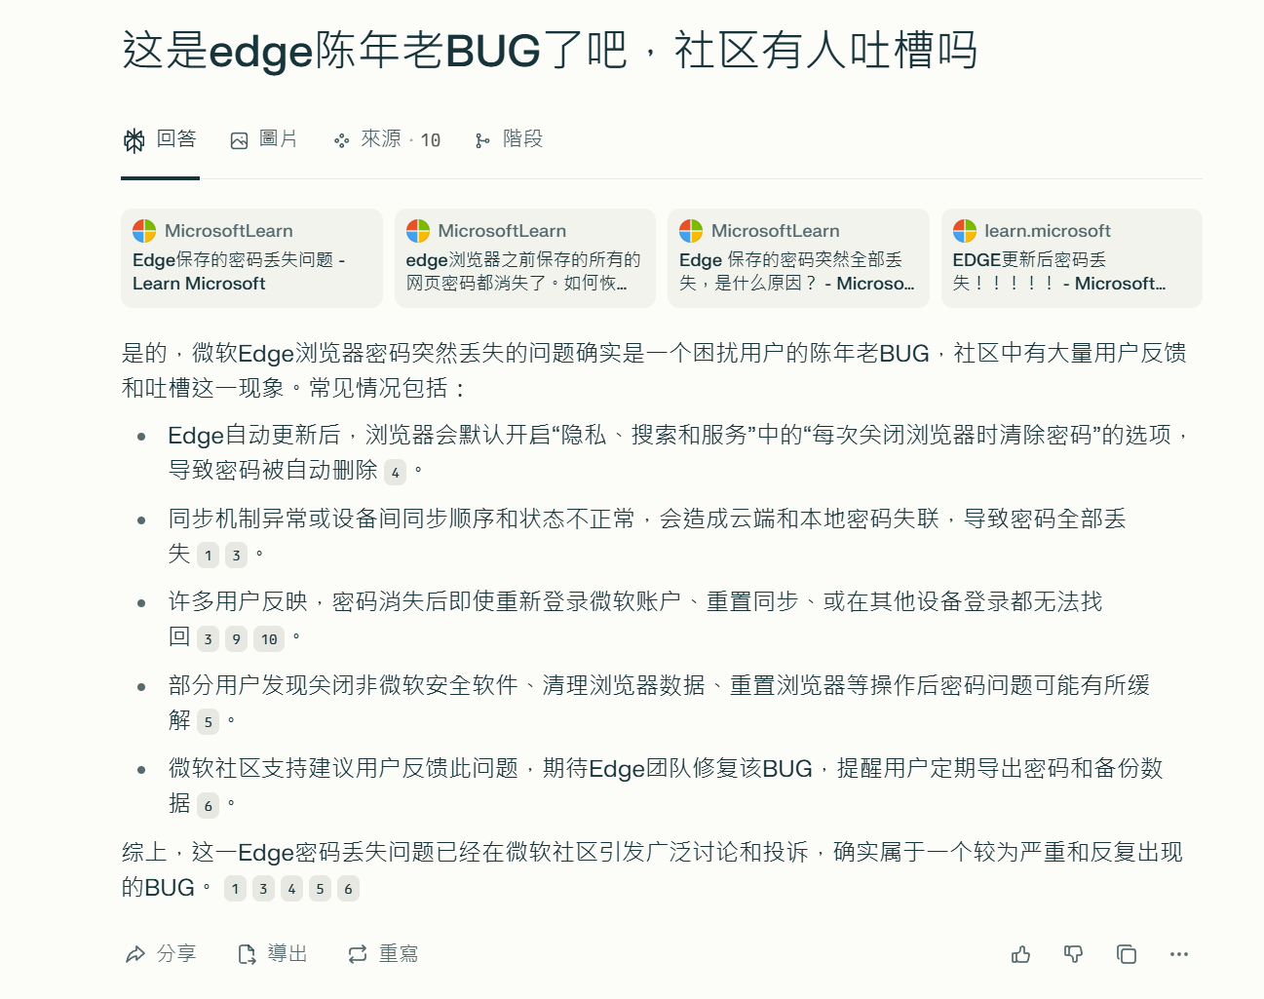
Task: Copy the answer with the copy icon
Action: pyautogui.click(x=1126, y=954)
